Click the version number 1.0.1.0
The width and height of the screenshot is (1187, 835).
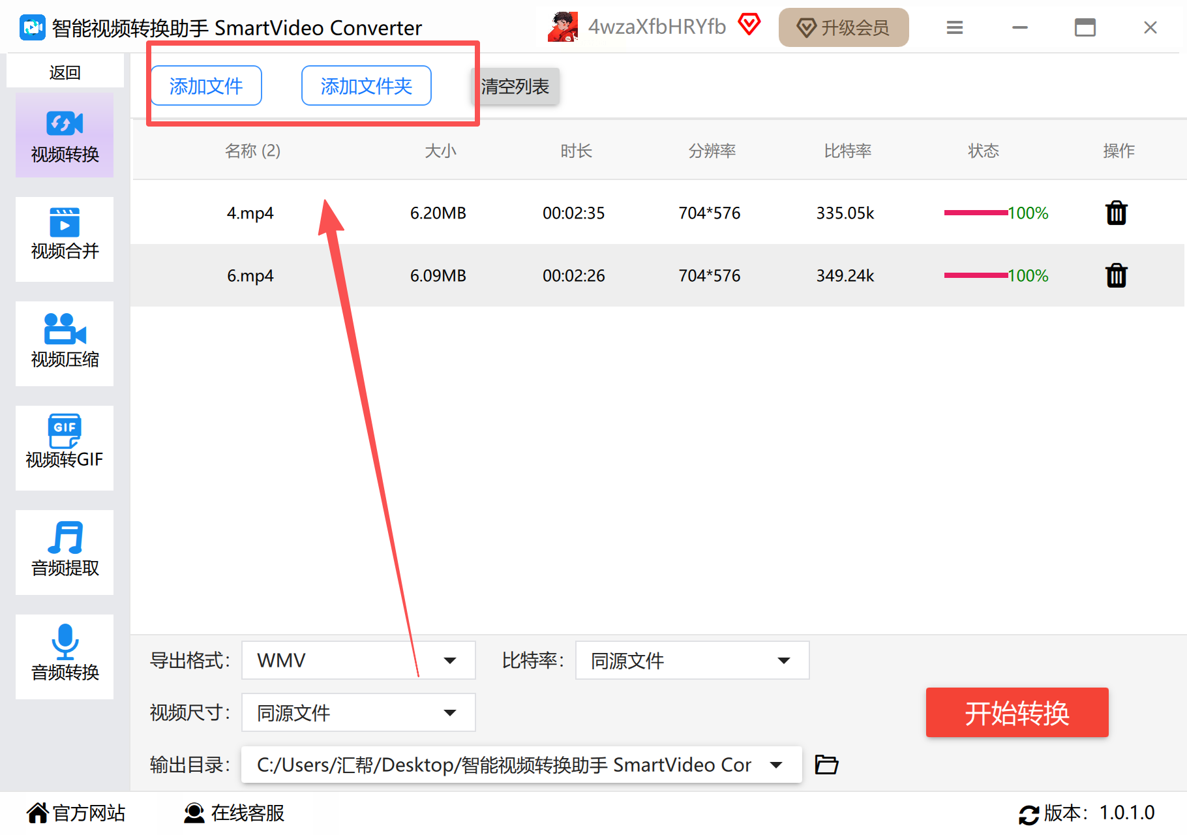coord(1127,813)
